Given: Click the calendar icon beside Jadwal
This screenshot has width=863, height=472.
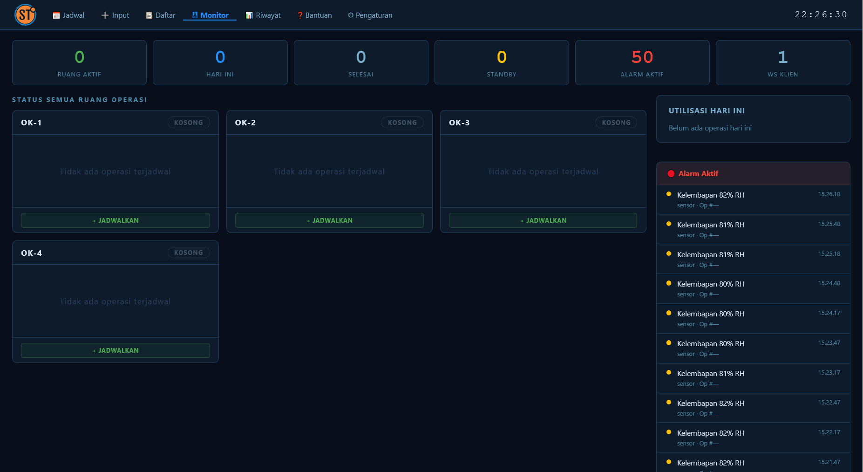Looking at the screenshot, I should (56, 15).
